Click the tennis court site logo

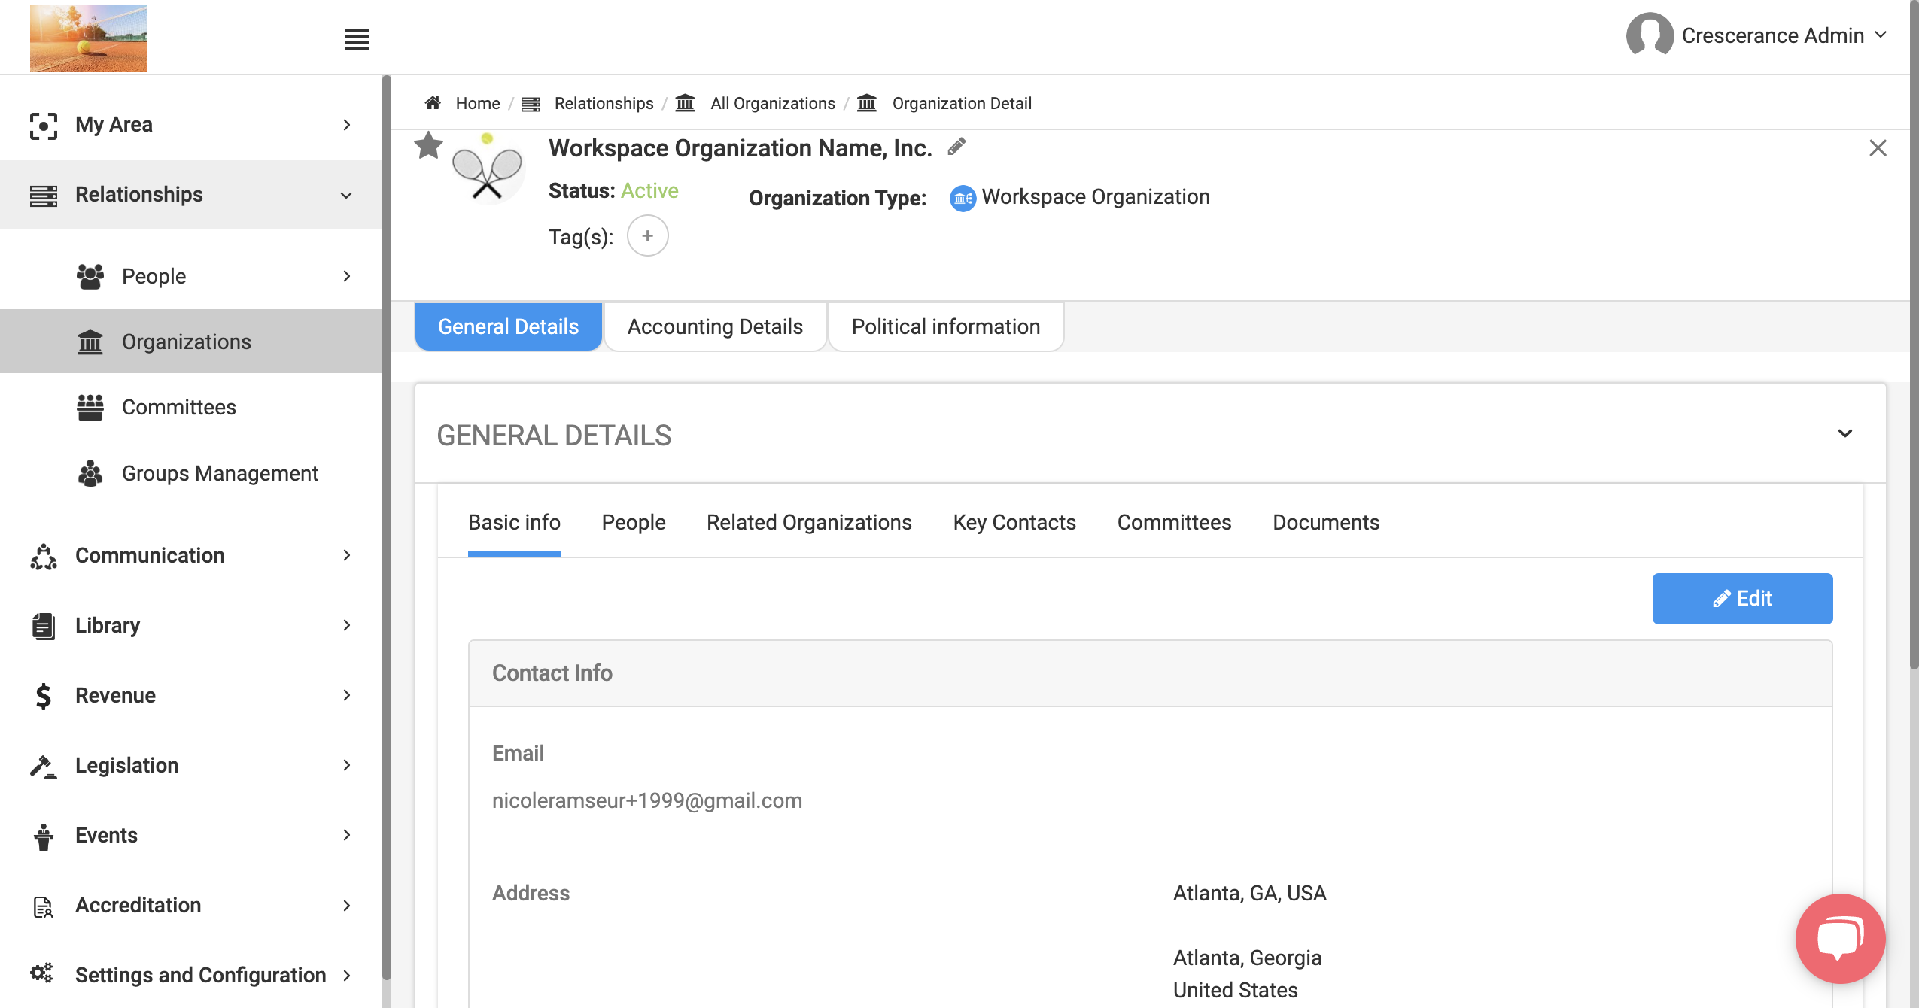click(88, 38)
